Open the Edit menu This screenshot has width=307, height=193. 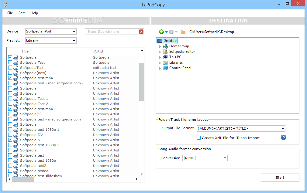point(22,13)
